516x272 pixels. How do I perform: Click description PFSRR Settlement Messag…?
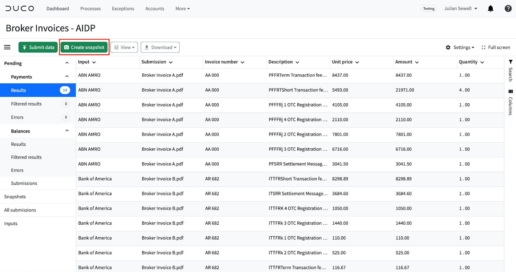point(298,164)
